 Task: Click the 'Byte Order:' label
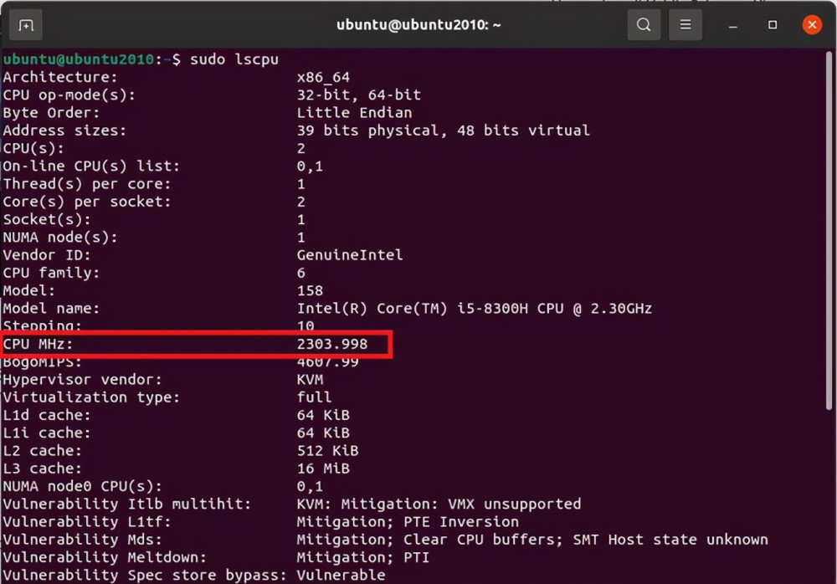pos(51,113)
